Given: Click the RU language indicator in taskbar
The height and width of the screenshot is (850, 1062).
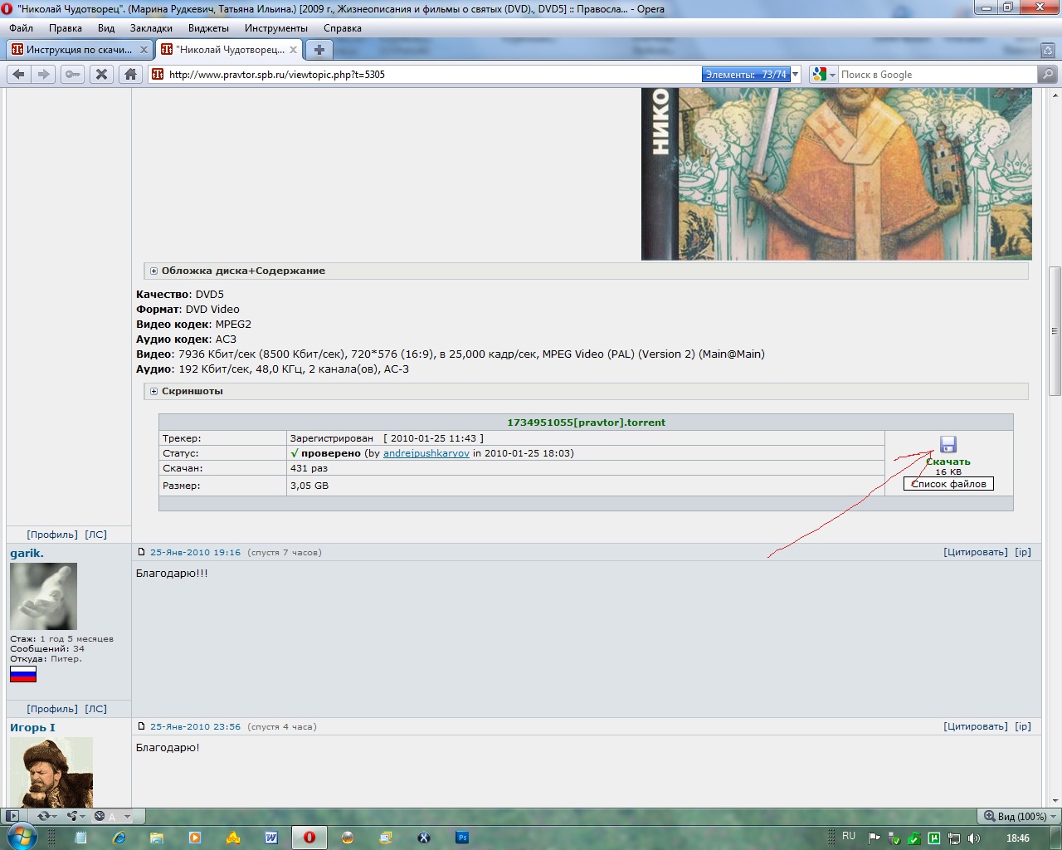Looking at the screenshot, I should [849, 837].
